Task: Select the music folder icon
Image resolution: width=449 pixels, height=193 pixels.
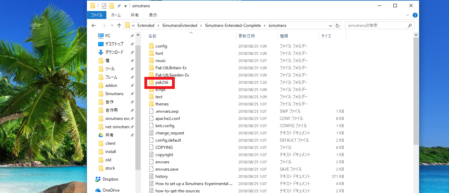Action: (x=151, y=61)
